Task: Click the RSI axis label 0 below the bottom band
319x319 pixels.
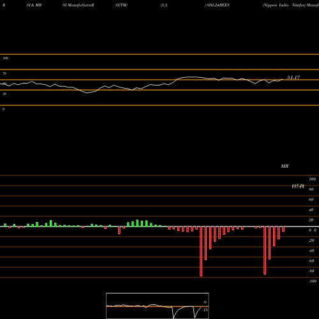Action: pos(3,109)
